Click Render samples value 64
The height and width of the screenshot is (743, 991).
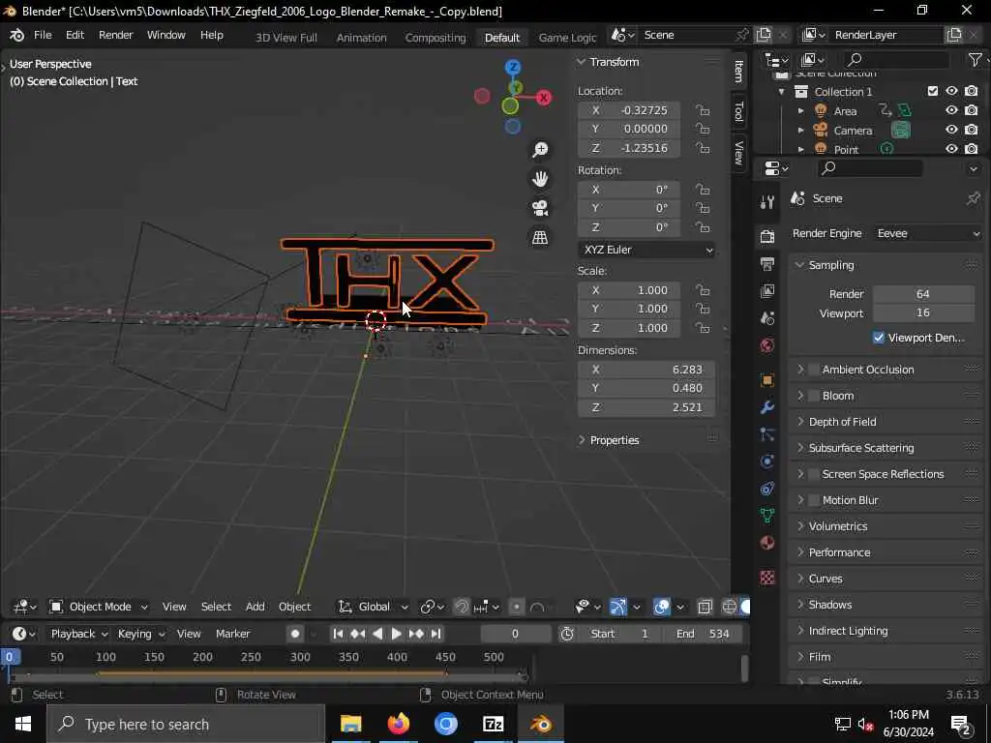point(923,294)
